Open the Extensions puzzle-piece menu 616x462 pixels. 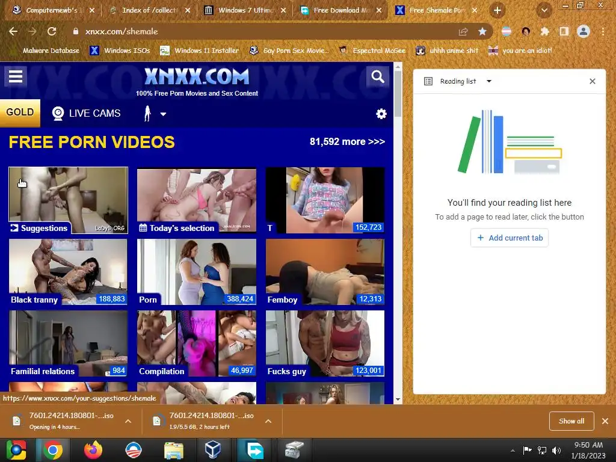click(544, 31)
